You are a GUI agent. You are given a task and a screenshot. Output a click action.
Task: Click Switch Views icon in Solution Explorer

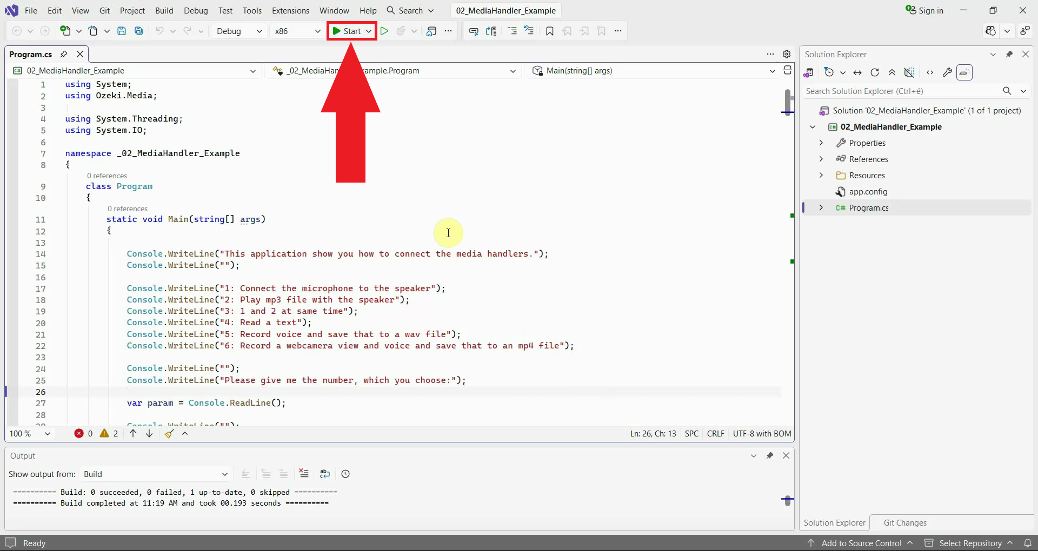coord(809,72)
